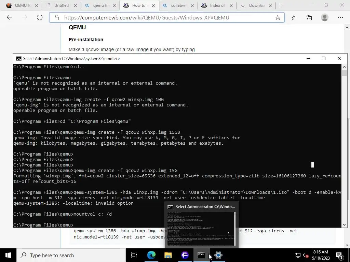Click the cmd window scrollbar thumb
This screenshot has width=350, height=262.
point(344,73)
